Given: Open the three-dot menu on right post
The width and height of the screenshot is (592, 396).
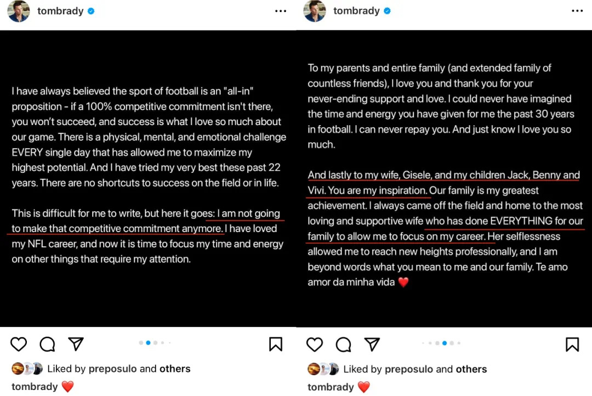Looking at the screenshot, I should pyautogui.click(x=577, y=11).
